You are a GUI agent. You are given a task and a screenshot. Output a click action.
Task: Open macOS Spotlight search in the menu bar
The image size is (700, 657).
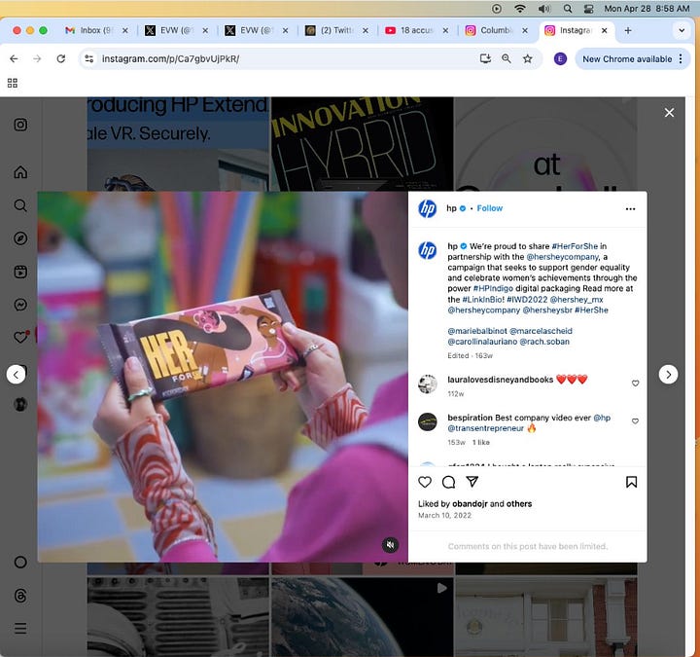click(x=568, y=9)
